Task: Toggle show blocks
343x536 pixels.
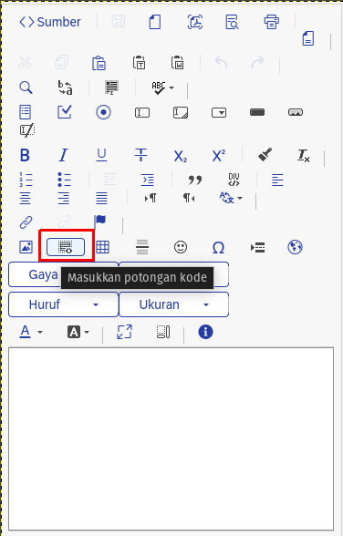Action: tap(163, 332)
